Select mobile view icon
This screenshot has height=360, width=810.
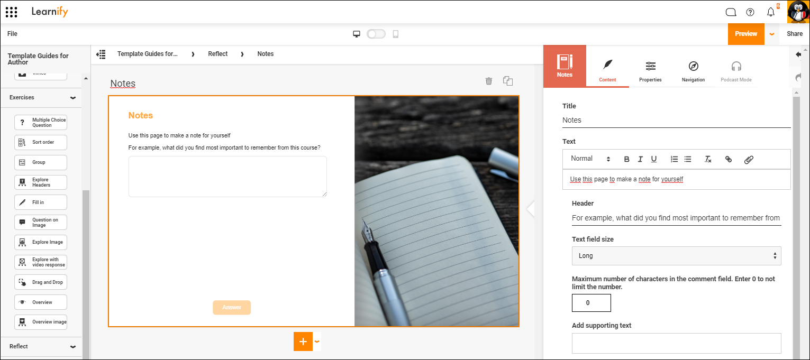point(395,34)
